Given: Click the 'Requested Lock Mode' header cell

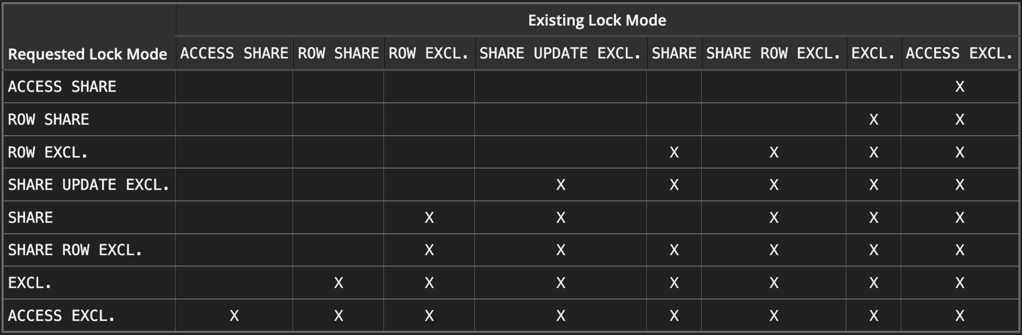Looking at the screenshot, I should (x=87, y=54).
